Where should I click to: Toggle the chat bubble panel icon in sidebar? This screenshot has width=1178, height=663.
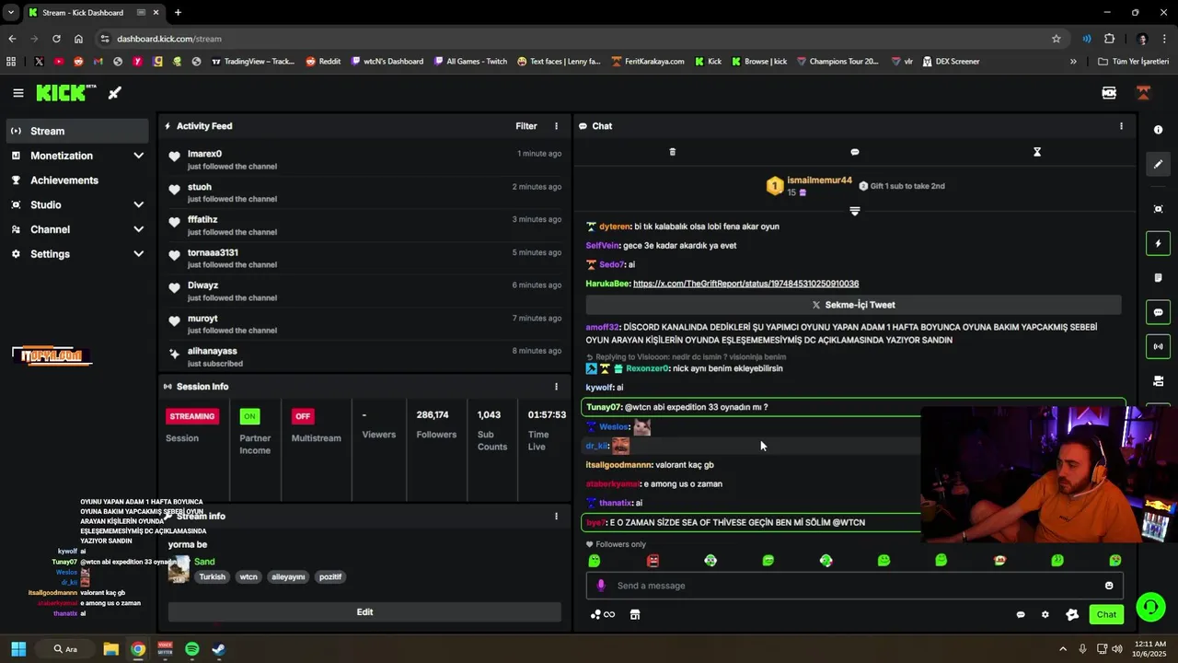1158,312
